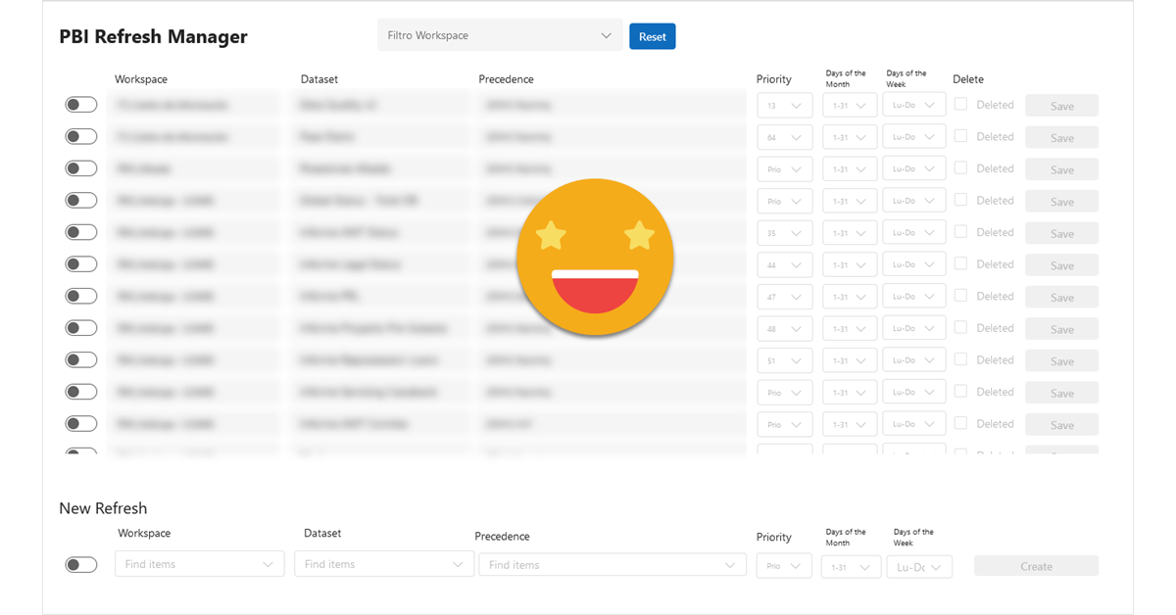Open the first row Lu-Do weekdays dropdown

(913, 105)
